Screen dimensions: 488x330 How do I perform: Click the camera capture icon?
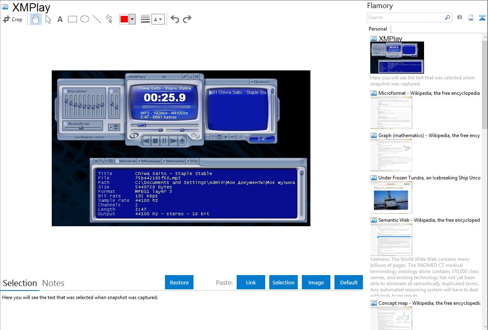[x=459, y=17]
